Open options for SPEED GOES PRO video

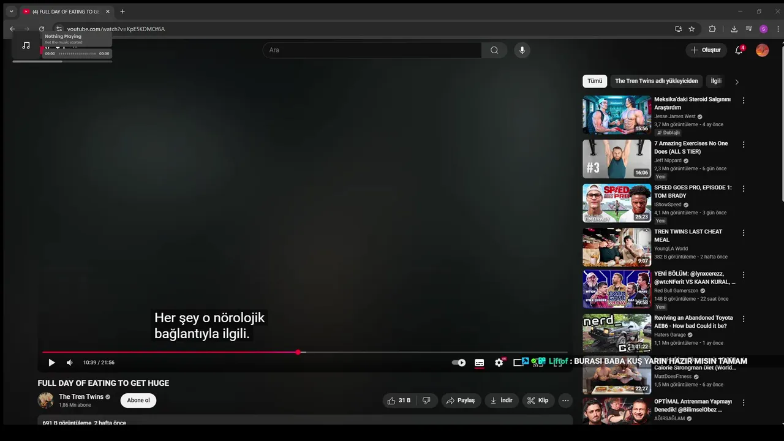click(x=744, y=189)
